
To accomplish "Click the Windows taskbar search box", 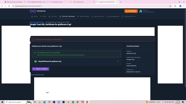I will [x=18, y=102].
